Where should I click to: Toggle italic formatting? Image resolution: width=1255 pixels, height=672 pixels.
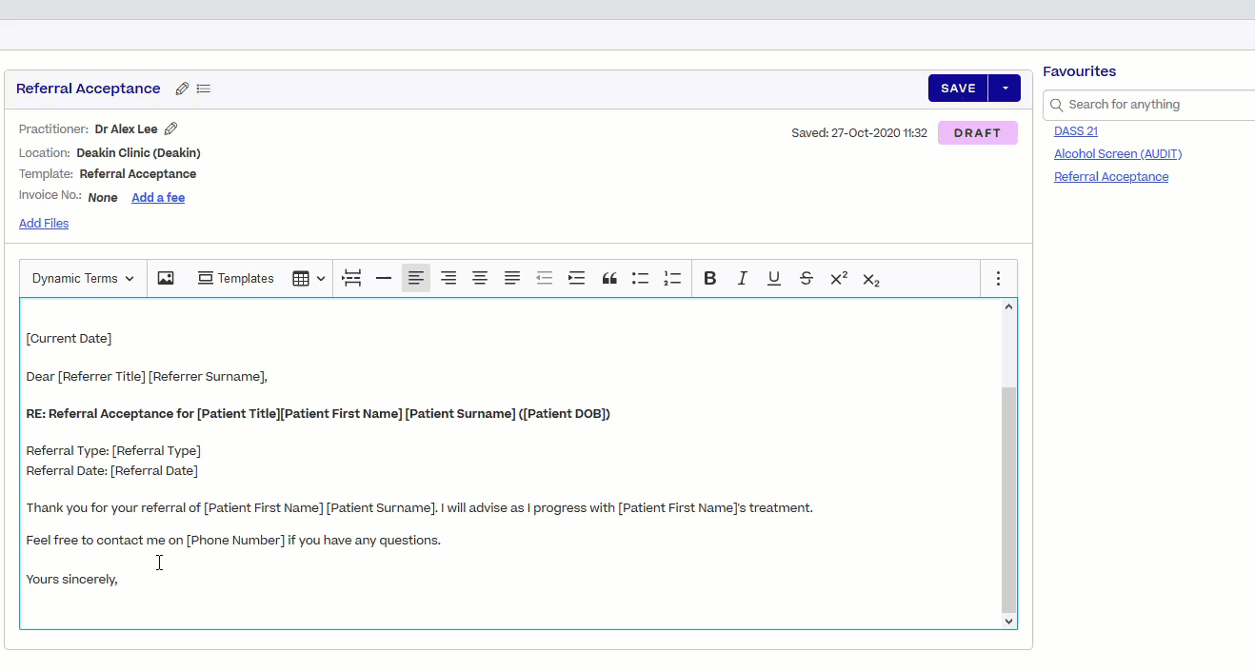[x=742, y=278]
